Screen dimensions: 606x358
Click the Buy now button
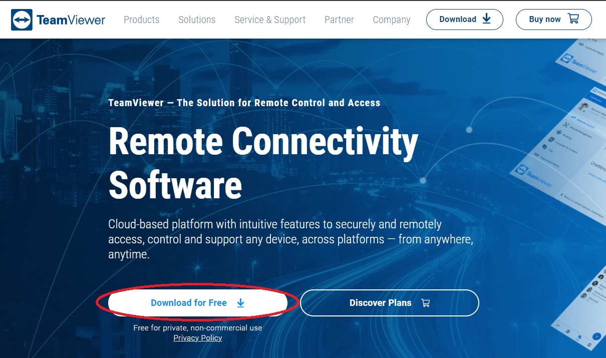(554, 19)
